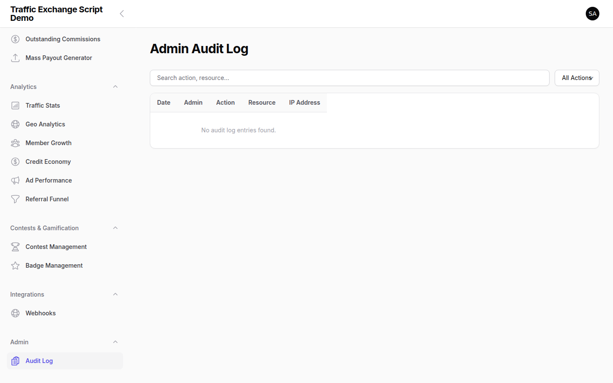Click the Ad Performance megaphone icon
The height and width of the screenshot is (383, 613).
coord(15,180)
